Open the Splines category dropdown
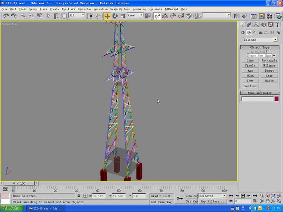 point(275,40)
